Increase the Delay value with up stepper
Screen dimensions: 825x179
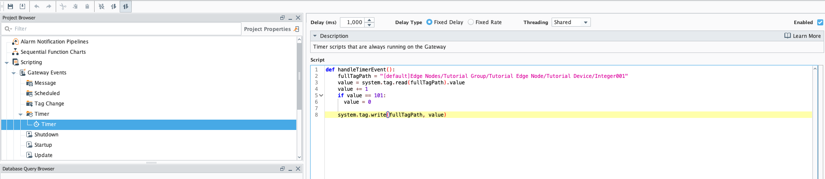[369, 20]
